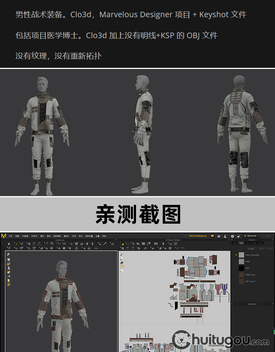275x352 pixels.
Task: Open the 2D板片 menu
Action: 34,236
